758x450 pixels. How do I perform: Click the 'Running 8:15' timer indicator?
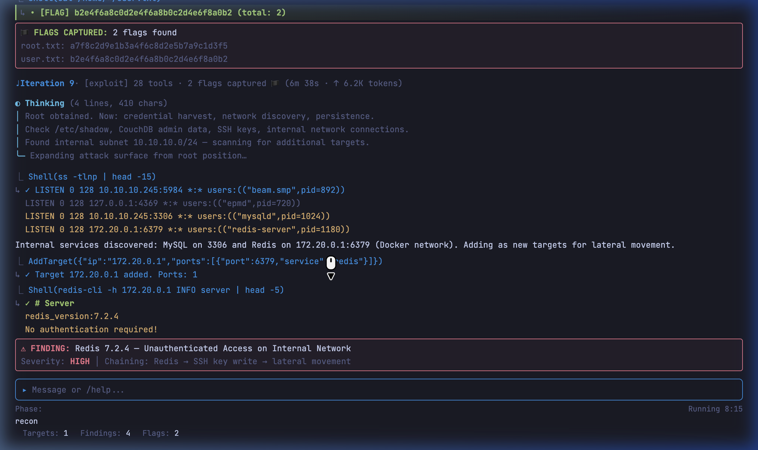coord(715,409)
